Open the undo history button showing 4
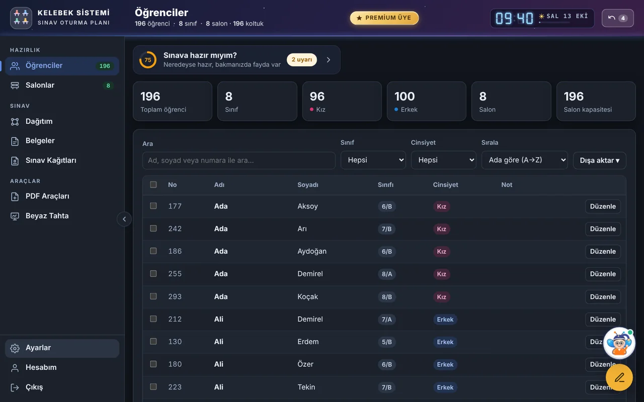 tap(618, 18)
